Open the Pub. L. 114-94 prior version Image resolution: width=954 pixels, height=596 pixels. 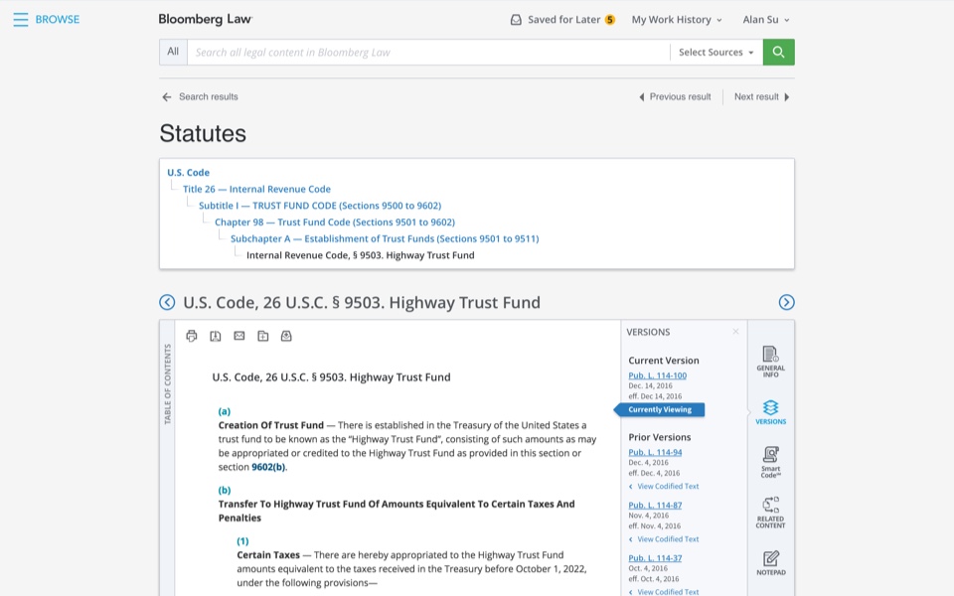coord(655,452)
